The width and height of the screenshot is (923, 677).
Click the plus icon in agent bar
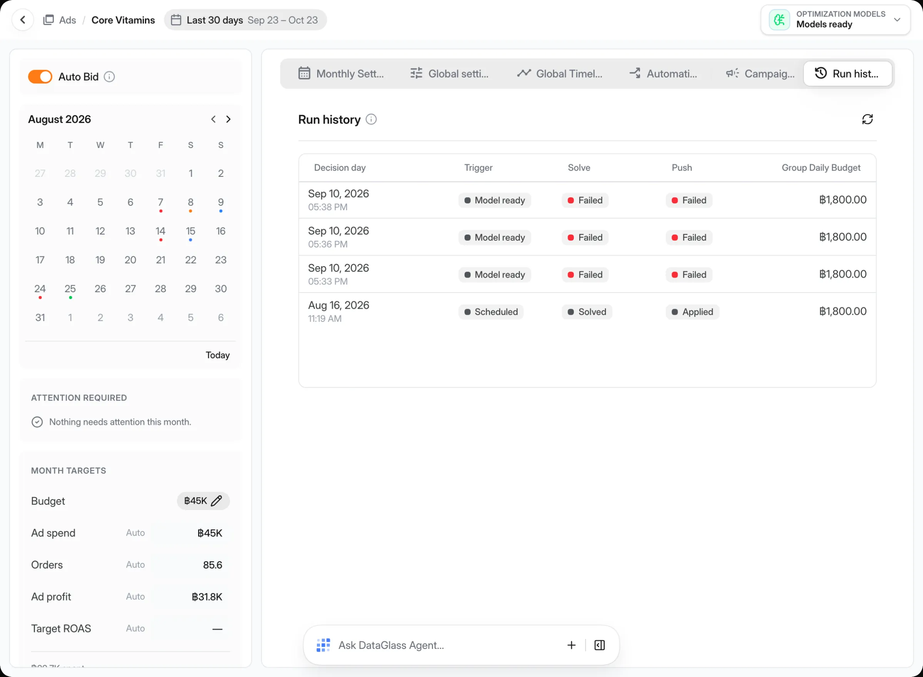(x=571, y=645)
